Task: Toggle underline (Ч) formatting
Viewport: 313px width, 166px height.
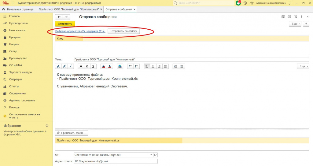Action: click(x=93, y=66)
